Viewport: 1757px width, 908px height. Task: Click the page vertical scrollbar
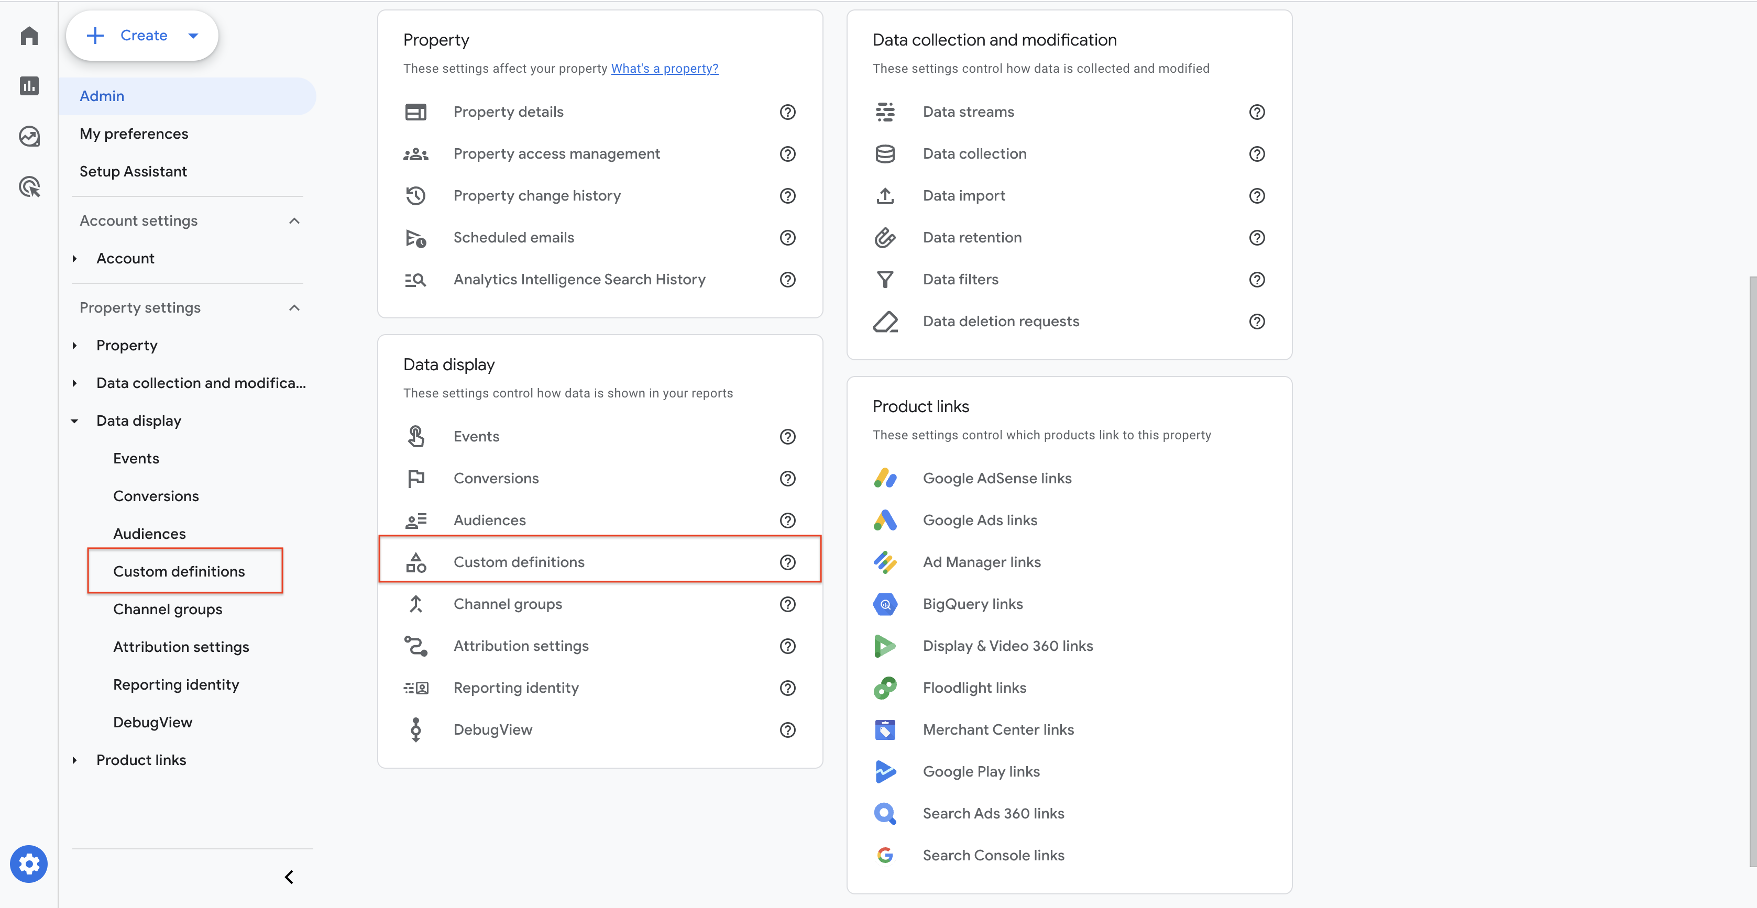[x=1752, y=571]
